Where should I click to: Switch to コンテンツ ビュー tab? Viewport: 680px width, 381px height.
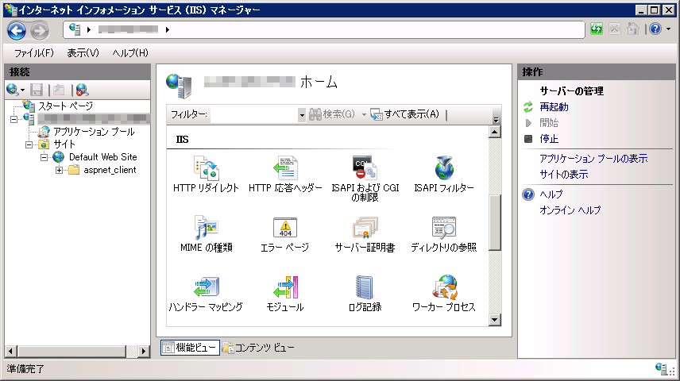point(258,347)
